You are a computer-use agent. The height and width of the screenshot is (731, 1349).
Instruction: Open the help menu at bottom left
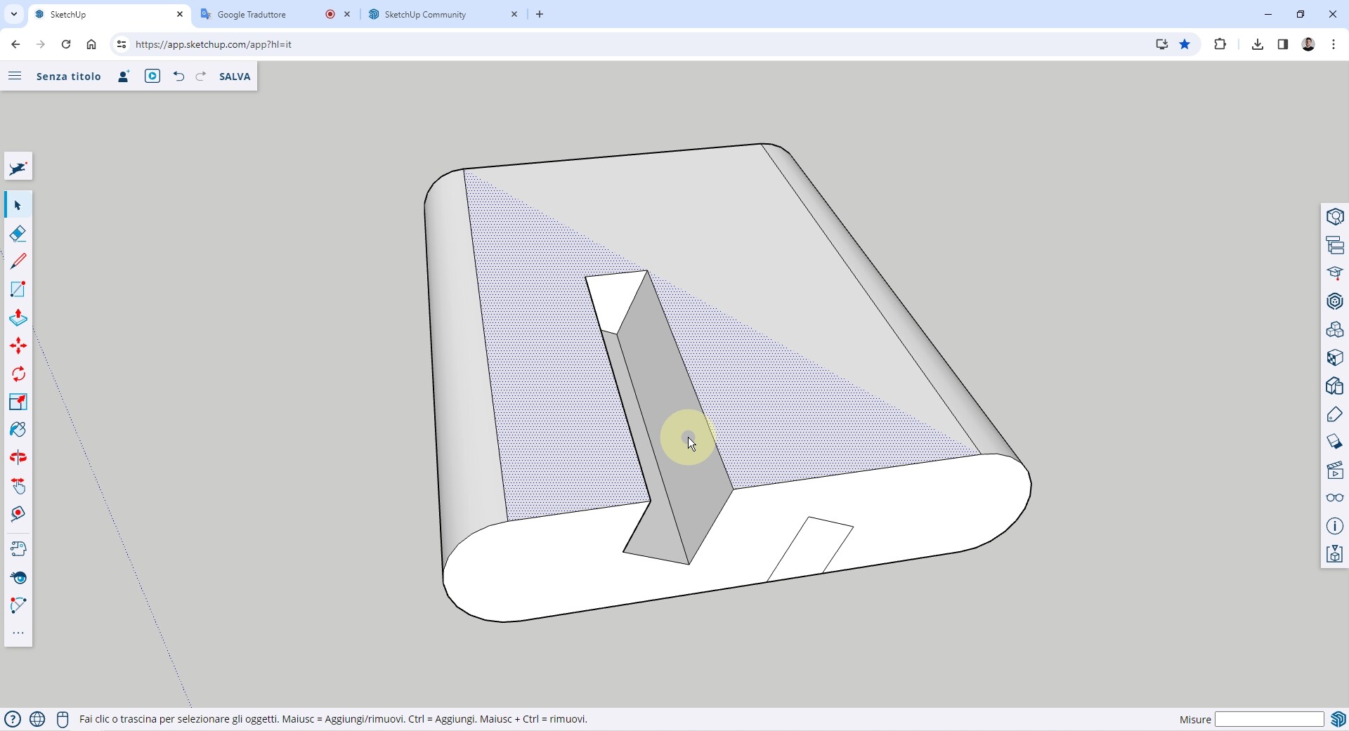pos(13,718)
